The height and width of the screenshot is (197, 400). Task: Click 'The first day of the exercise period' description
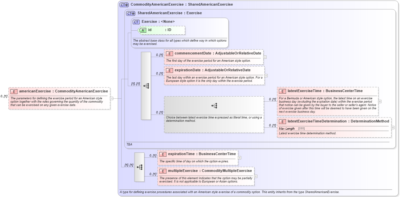(x=208, y=61)
